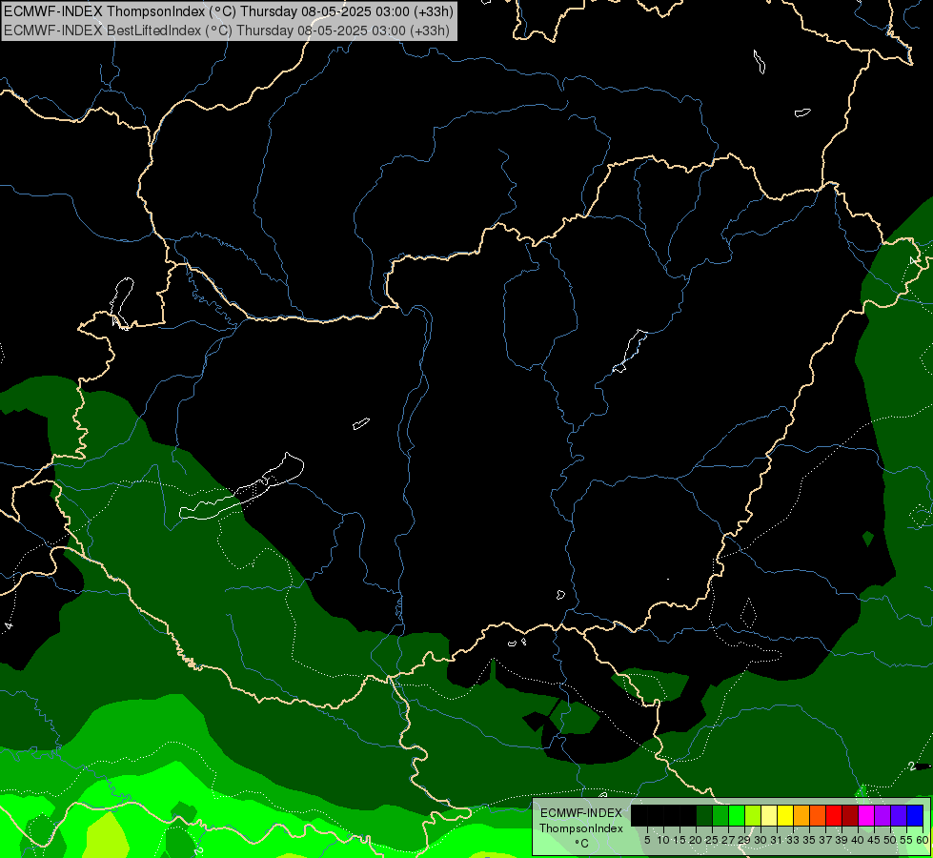Click legend tick value 15

coord(679,840)
